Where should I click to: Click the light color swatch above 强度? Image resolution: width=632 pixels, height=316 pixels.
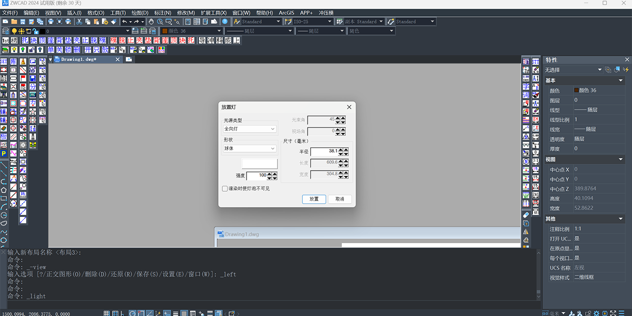(x=259, y=164)
